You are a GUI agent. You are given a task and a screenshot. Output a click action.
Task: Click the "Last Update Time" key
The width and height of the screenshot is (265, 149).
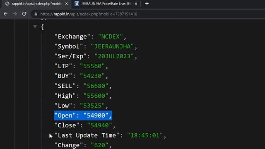pos(87,135)
